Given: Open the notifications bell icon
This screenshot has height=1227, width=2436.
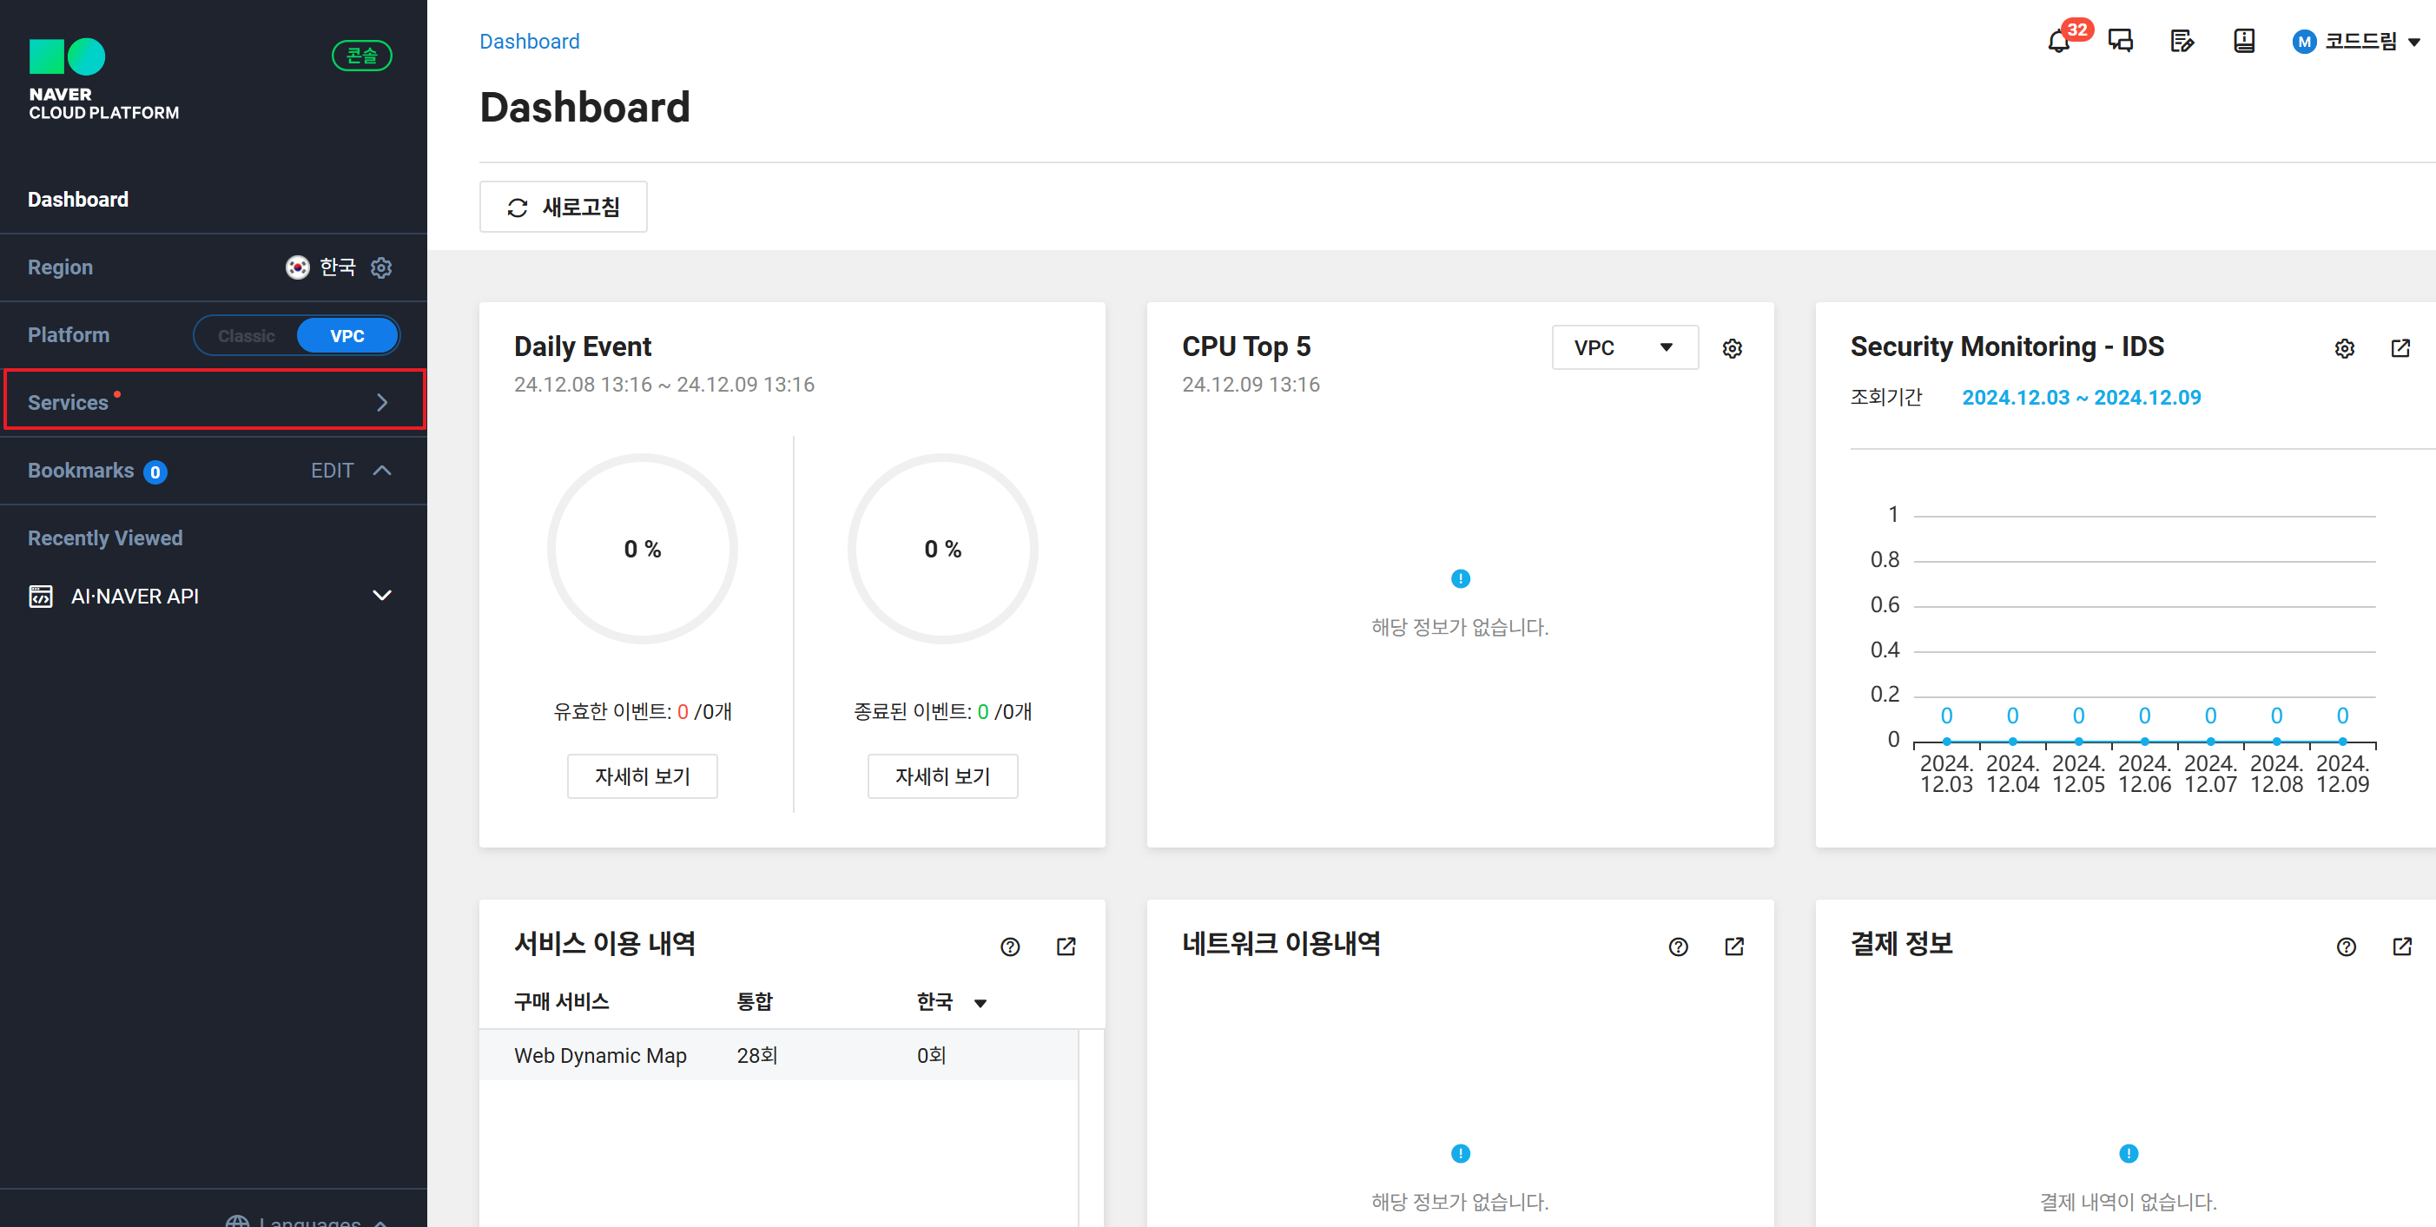Looking at the screenshot, I should 2057,42.
